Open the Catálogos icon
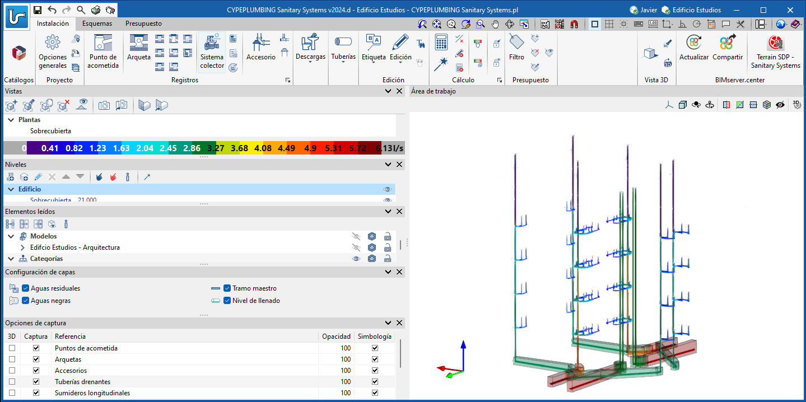This screenshot has width=806, height=402. click(x=18, y=53)
